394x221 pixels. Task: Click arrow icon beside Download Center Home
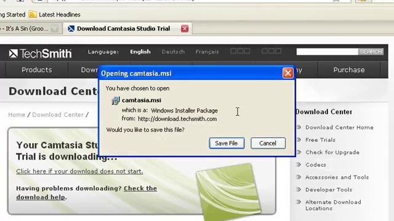[x=299, y=127]
